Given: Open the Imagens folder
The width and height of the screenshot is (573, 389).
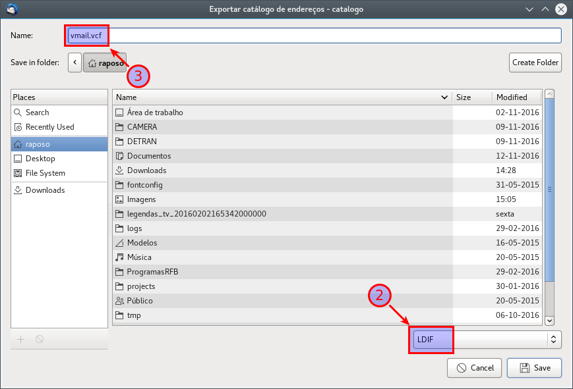Looking at the screenshot, I should [142, 199].
